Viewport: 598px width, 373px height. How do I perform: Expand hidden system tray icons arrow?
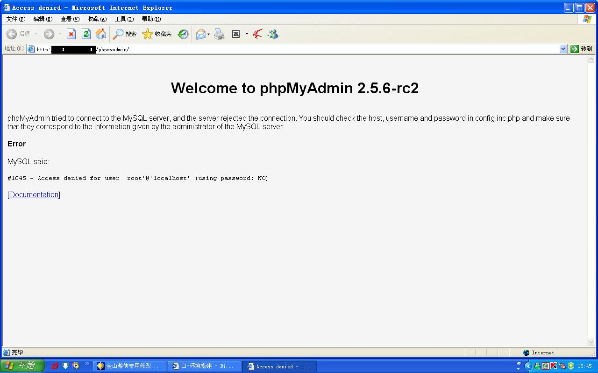coord(528,366)
